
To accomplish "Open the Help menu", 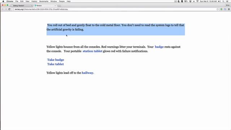I will (69, 1).
